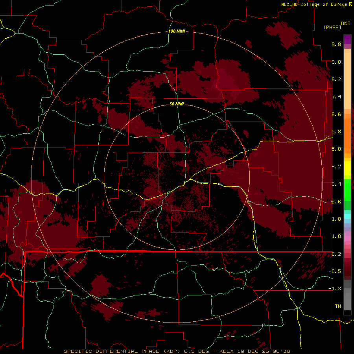Image resolution: width=354 pixels, height=354 pixels.
Task: Click the bright yellow segment of the color bar
Action: 347,168
